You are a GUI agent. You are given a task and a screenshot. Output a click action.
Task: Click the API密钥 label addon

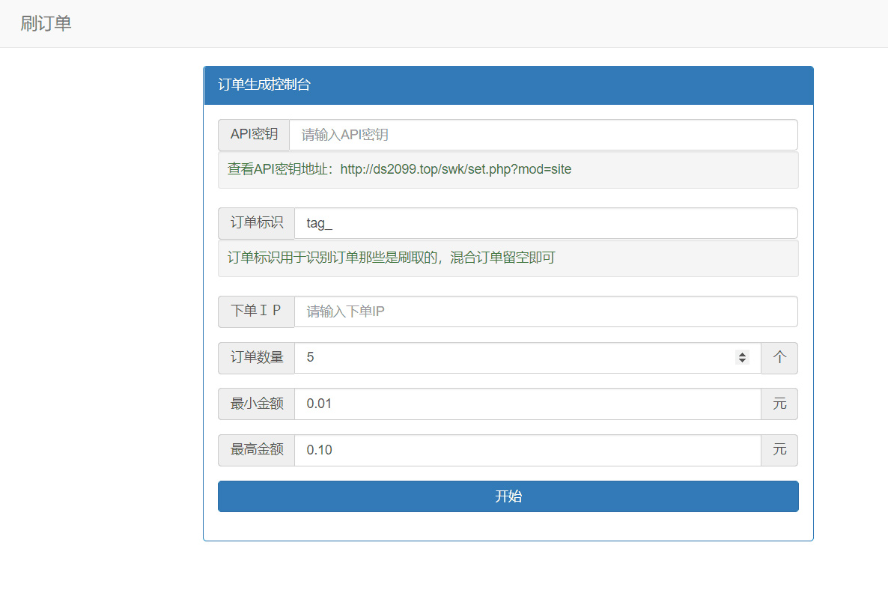tap(254, 135)
